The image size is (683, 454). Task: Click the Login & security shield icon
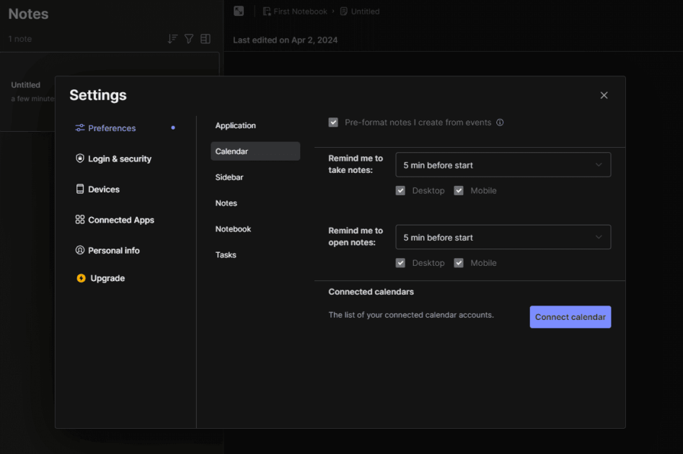point(80,158)
